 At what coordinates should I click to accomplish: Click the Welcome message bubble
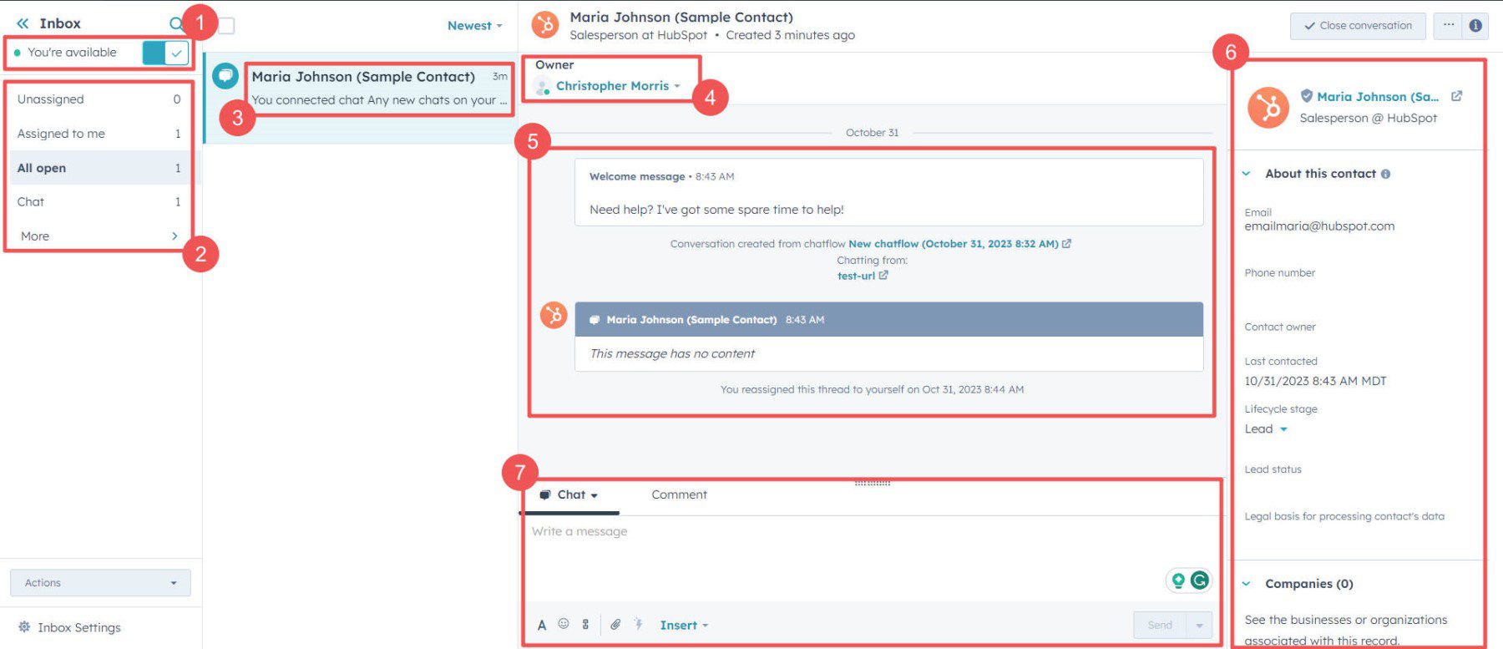888,193
